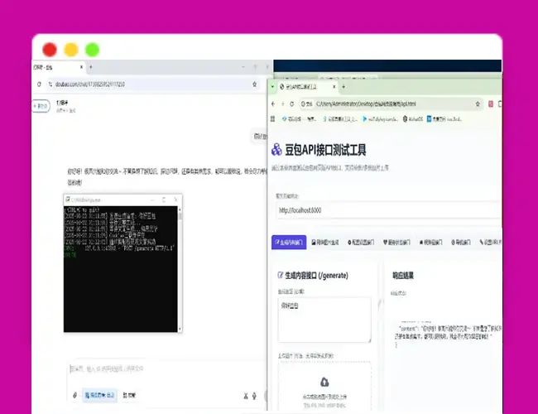Image resolution: width=538 pixels, height=414 pixels.
Task: Click the cloud upload icon in the drop zone
Action: [324, 382]
